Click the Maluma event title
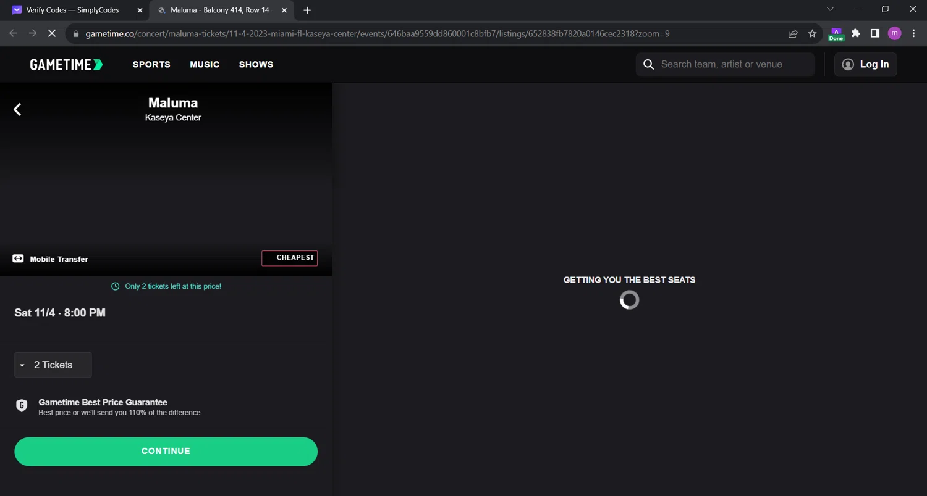The height and width of the screenshot is (496, 927). point(173,103)
